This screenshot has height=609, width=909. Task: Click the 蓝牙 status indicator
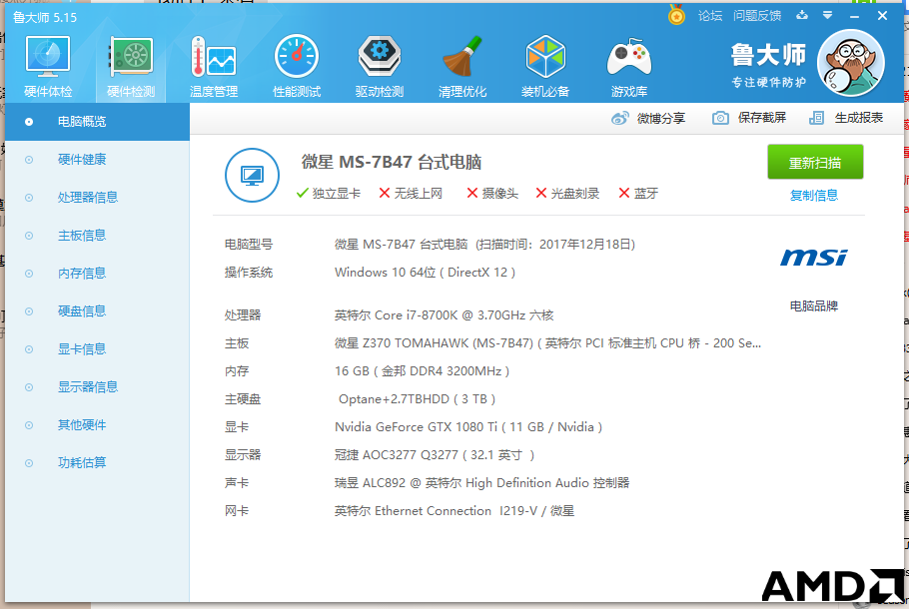click(x=638, y=194)
